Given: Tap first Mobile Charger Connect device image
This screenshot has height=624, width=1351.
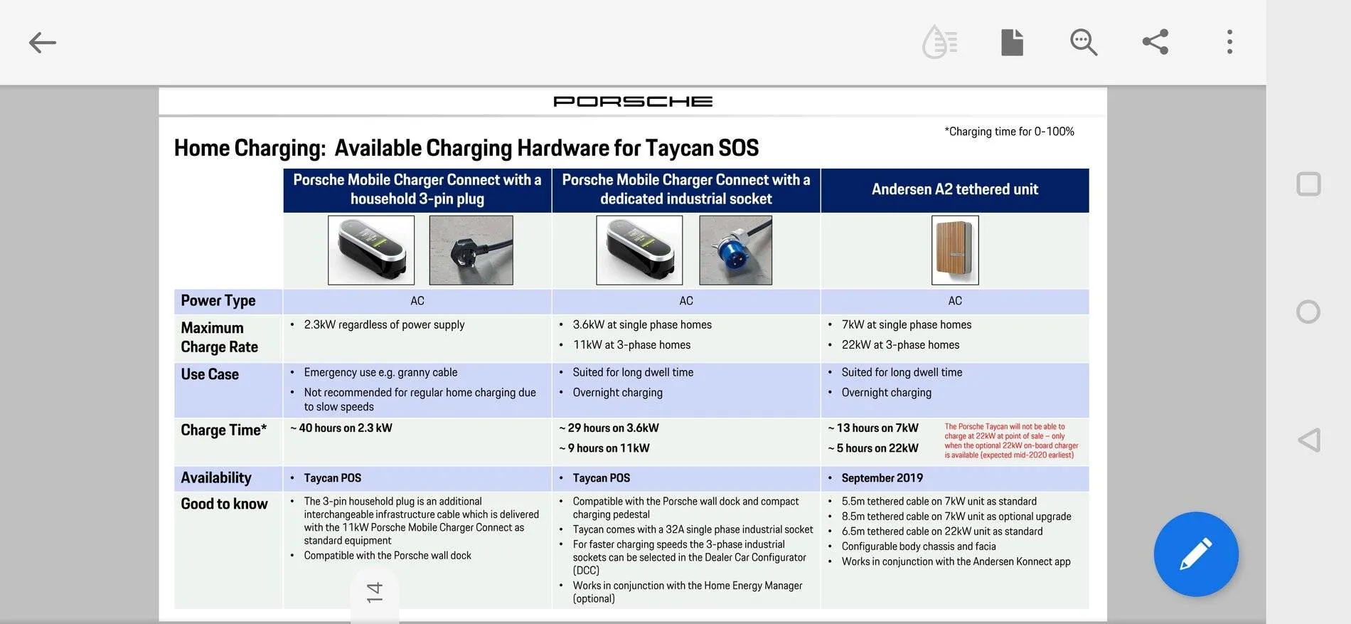Looking at the screenshot, I should [x=371, y=250].
